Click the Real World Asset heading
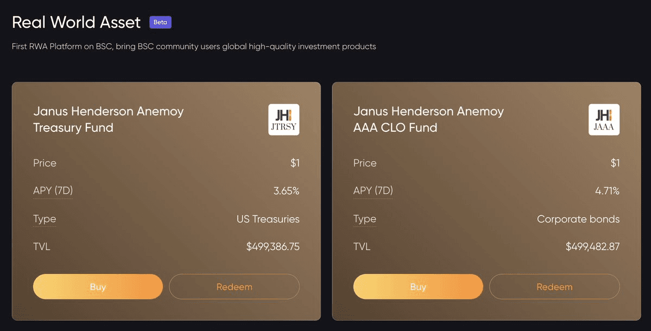This screenshot has width=651, height=331. pos(76,22)
